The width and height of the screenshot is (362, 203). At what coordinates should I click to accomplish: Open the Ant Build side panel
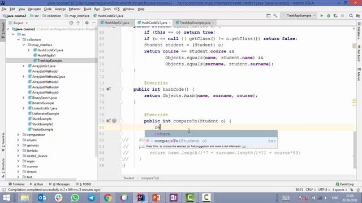(x=359, y=54)
